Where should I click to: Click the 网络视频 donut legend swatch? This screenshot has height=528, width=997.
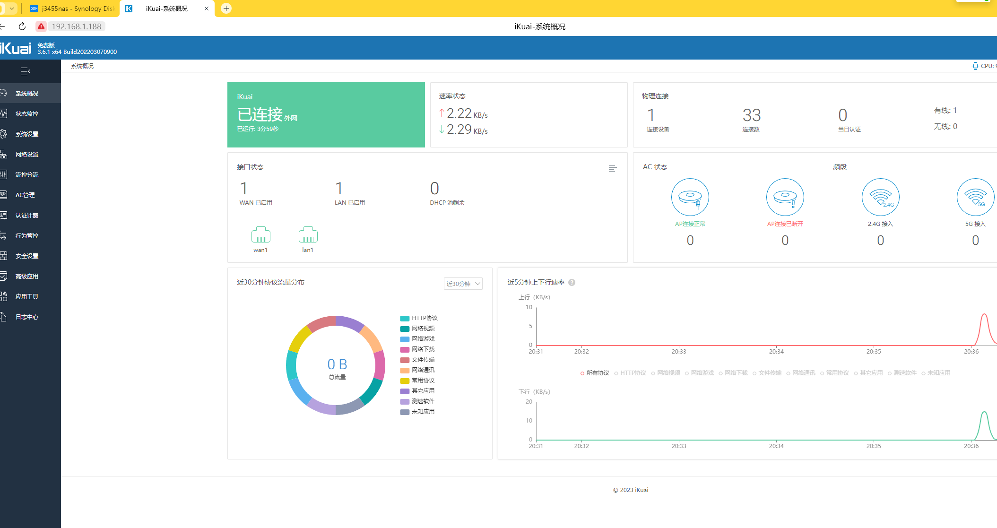point(405,329)
